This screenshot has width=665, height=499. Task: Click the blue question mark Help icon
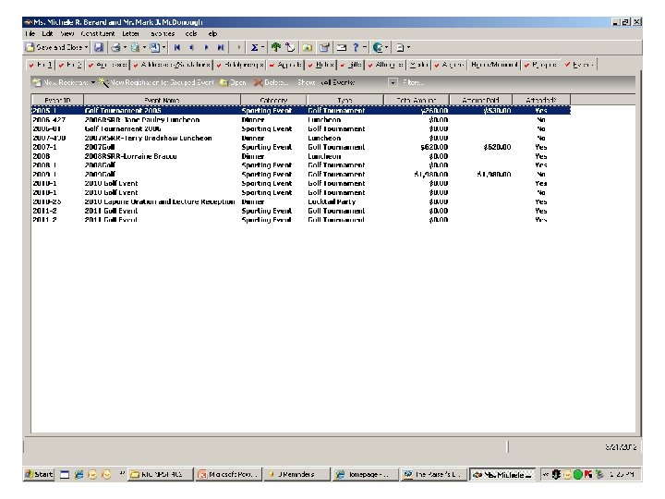(x=356, y=47)
